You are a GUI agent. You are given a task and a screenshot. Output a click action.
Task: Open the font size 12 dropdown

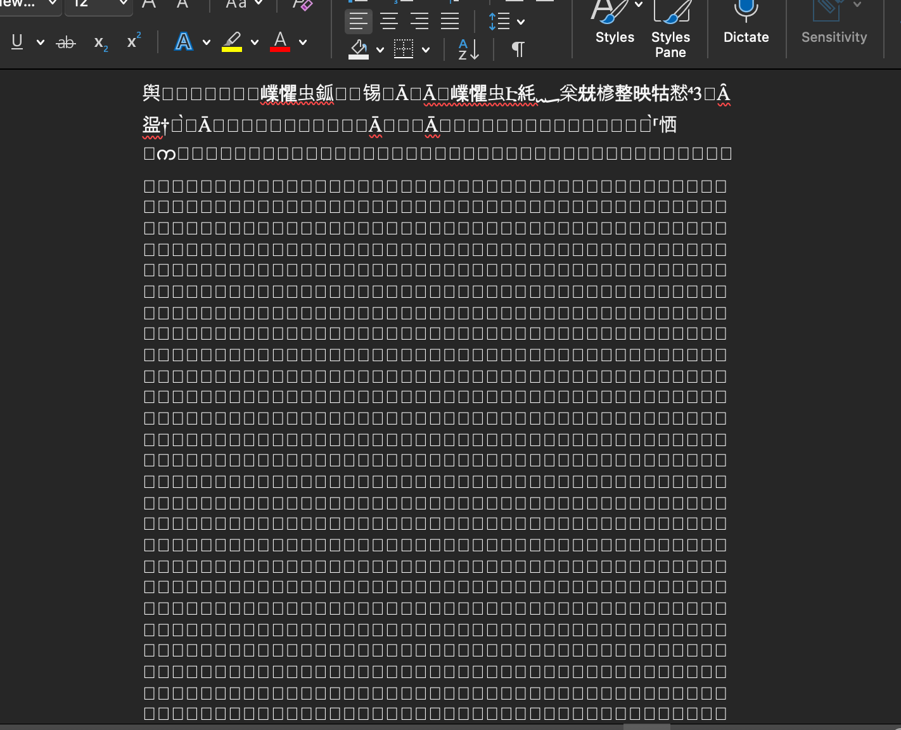tap(123, 3)
